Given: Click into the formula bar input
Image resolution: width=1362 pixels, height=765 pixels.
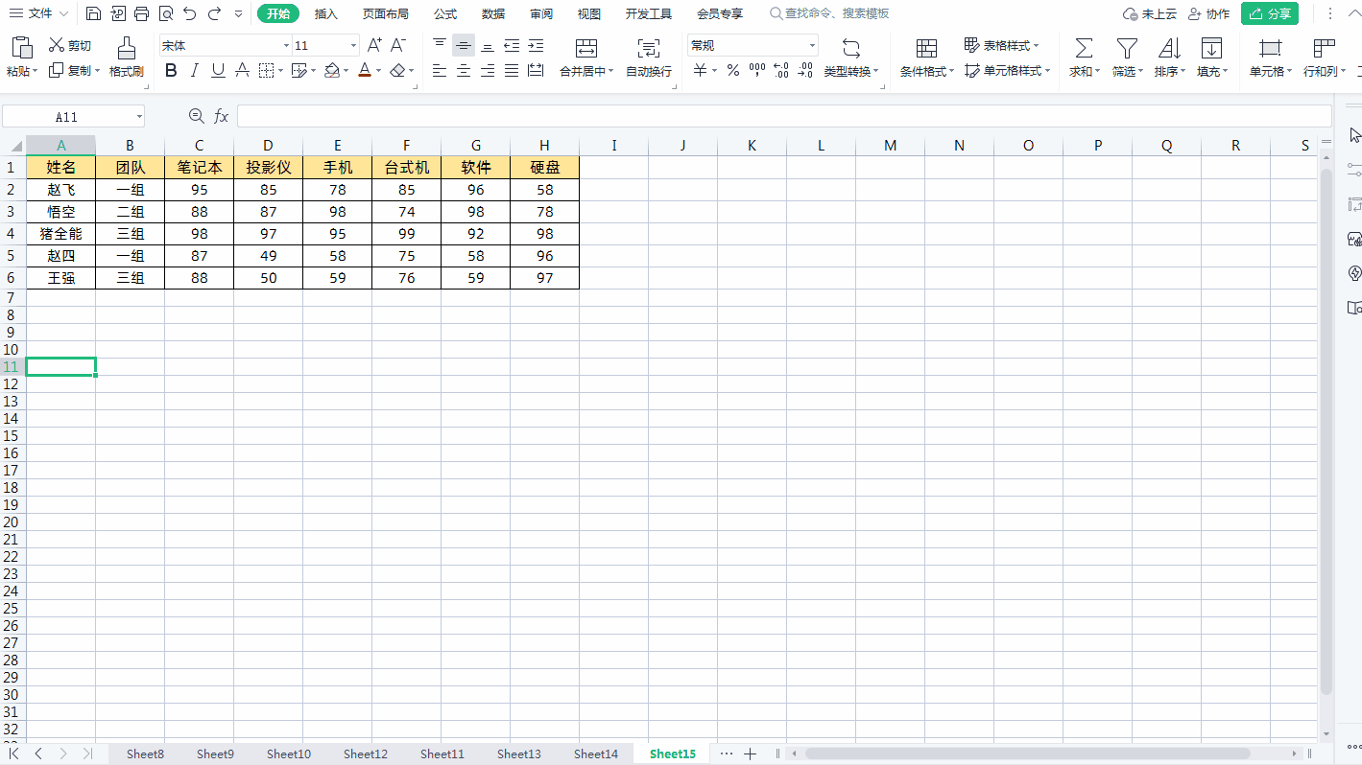Looking at the screenshot, I should pyautogui.click(x=784, y=116).
